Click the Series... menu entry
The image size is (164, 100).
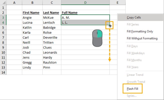click(x=140, y=96)
